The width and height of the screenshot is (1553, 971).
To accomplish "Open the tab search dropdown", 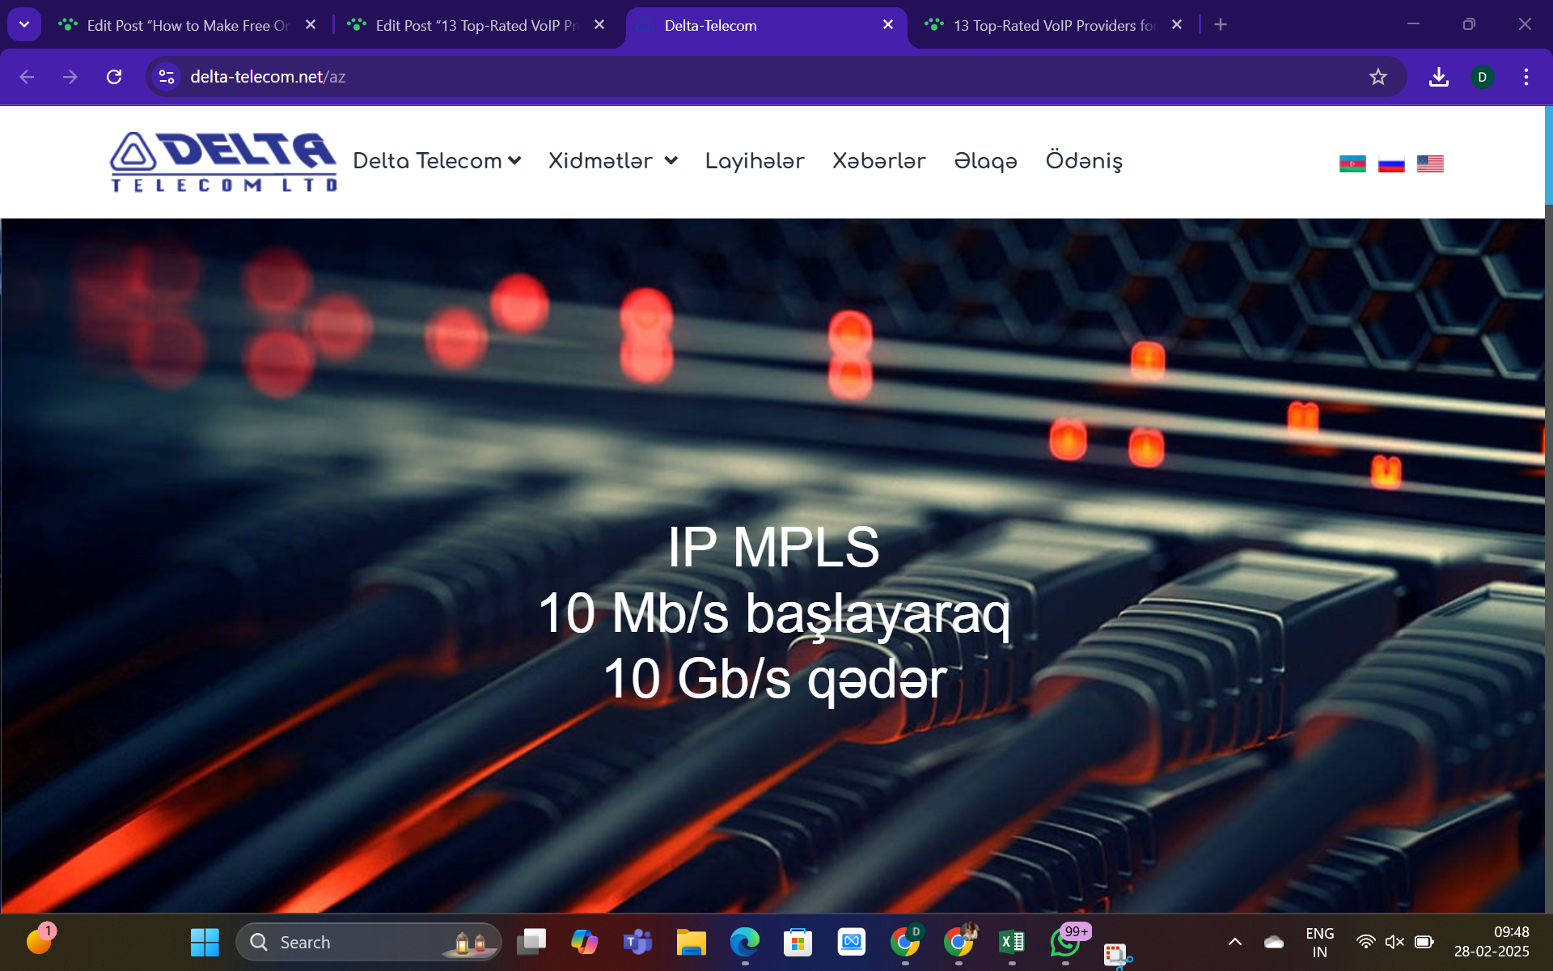I will click(24, 24).
